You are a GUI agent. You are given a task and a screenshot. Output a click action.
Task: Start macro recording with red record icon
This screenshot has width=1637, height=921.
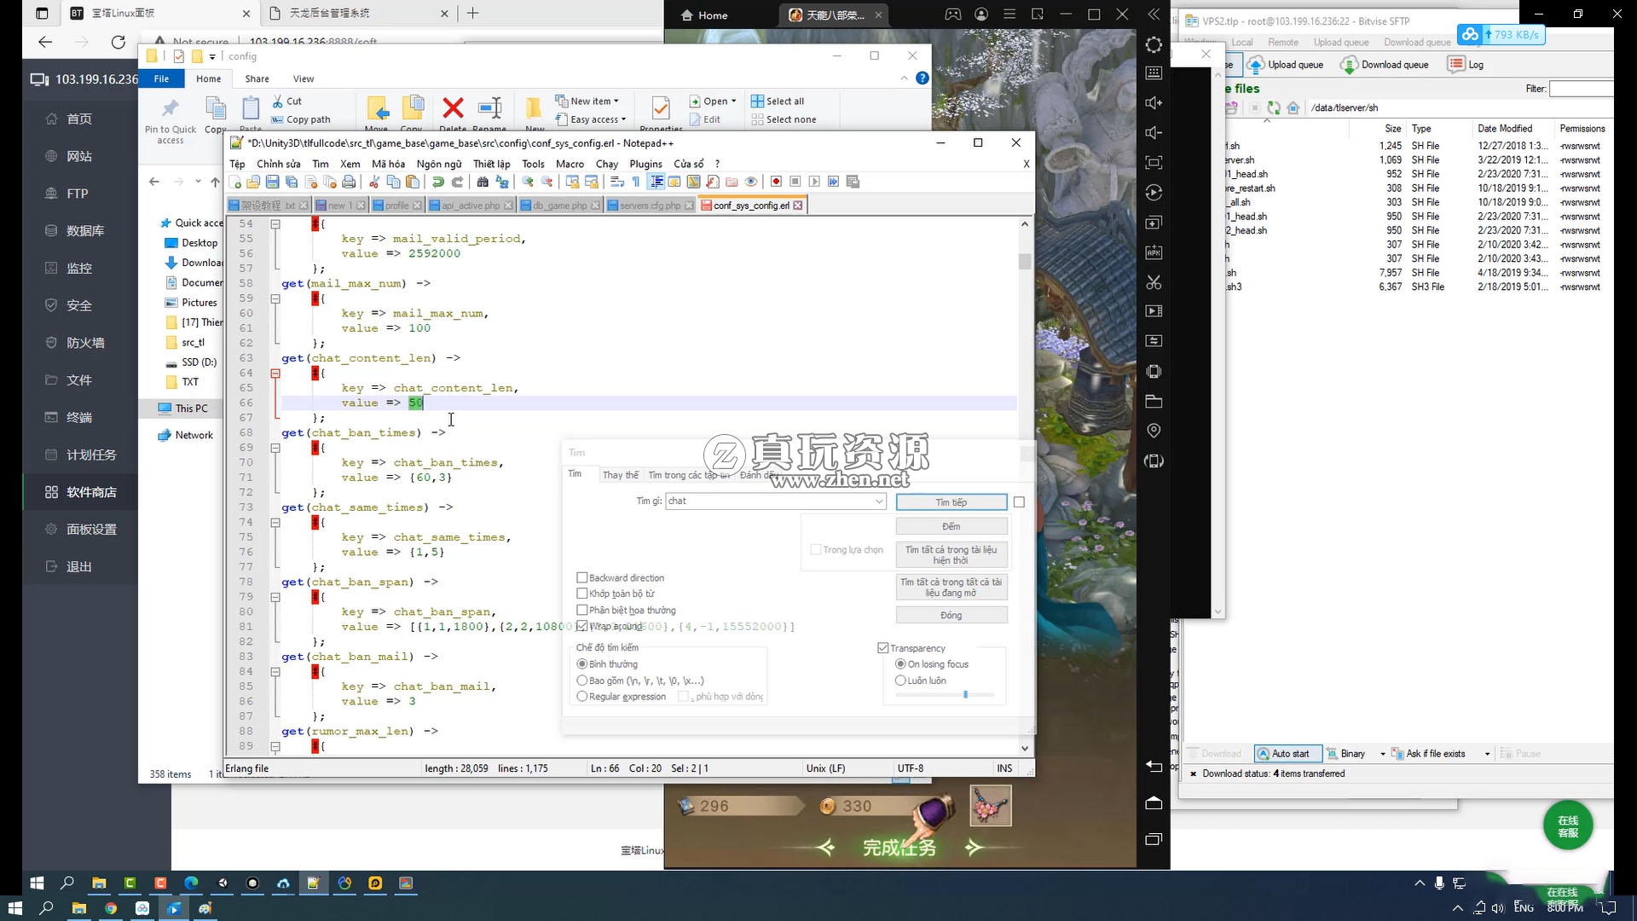click(x=776, y=182)
